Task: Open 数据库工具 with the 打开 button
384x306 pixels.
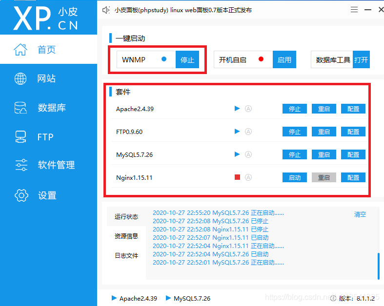Action: coord(361,60)
